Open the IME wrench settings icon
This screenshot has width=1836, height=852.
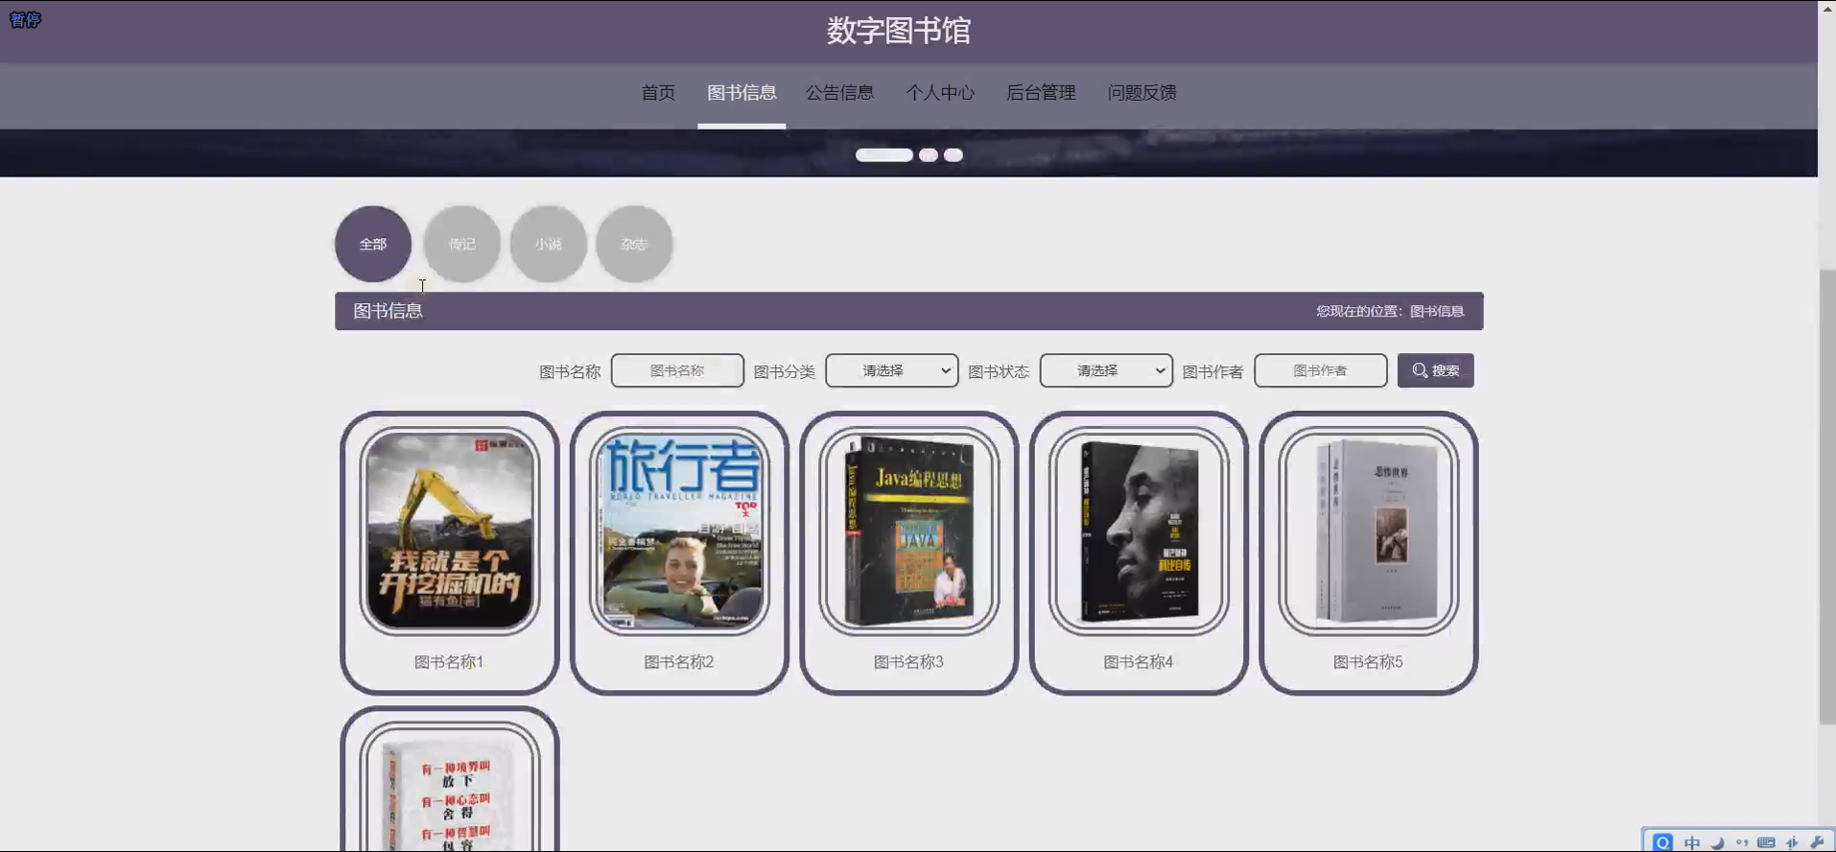(1817, 842)
